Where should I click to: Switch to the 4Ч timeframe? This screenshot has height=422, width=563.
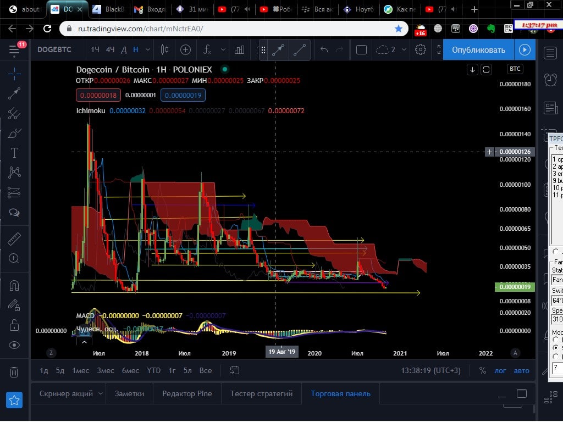click(110, 50)
